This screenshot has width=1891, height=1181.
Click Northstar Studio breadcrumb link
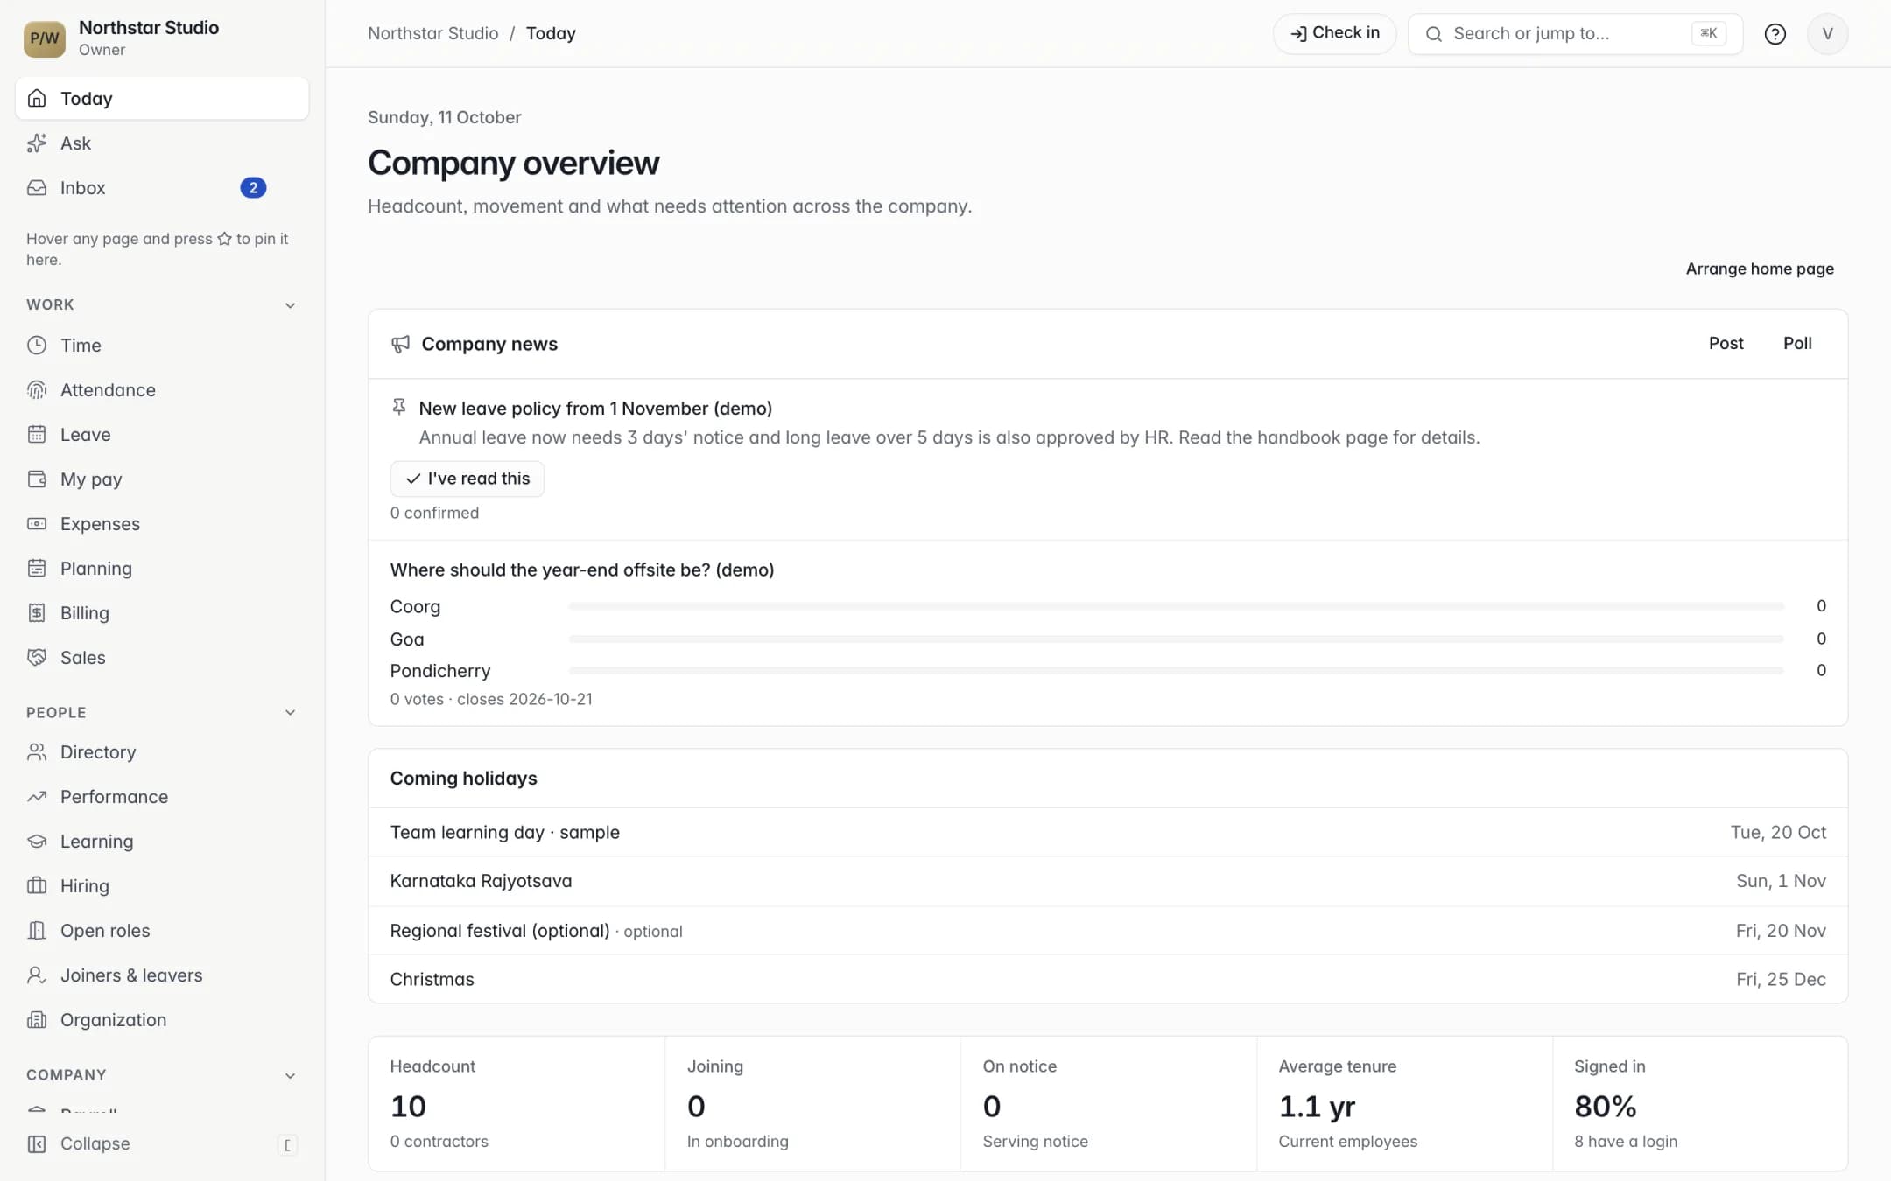point(432,34)
